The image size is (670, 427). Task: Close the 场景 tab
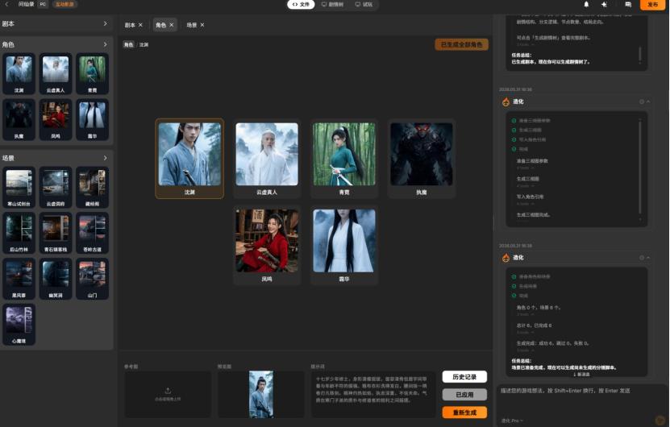click(x=202, y=25)
